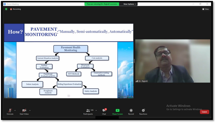The image size is (216, 123).
Task: Click the divider handle between slide and video
Action: click(x=134, y=61)
